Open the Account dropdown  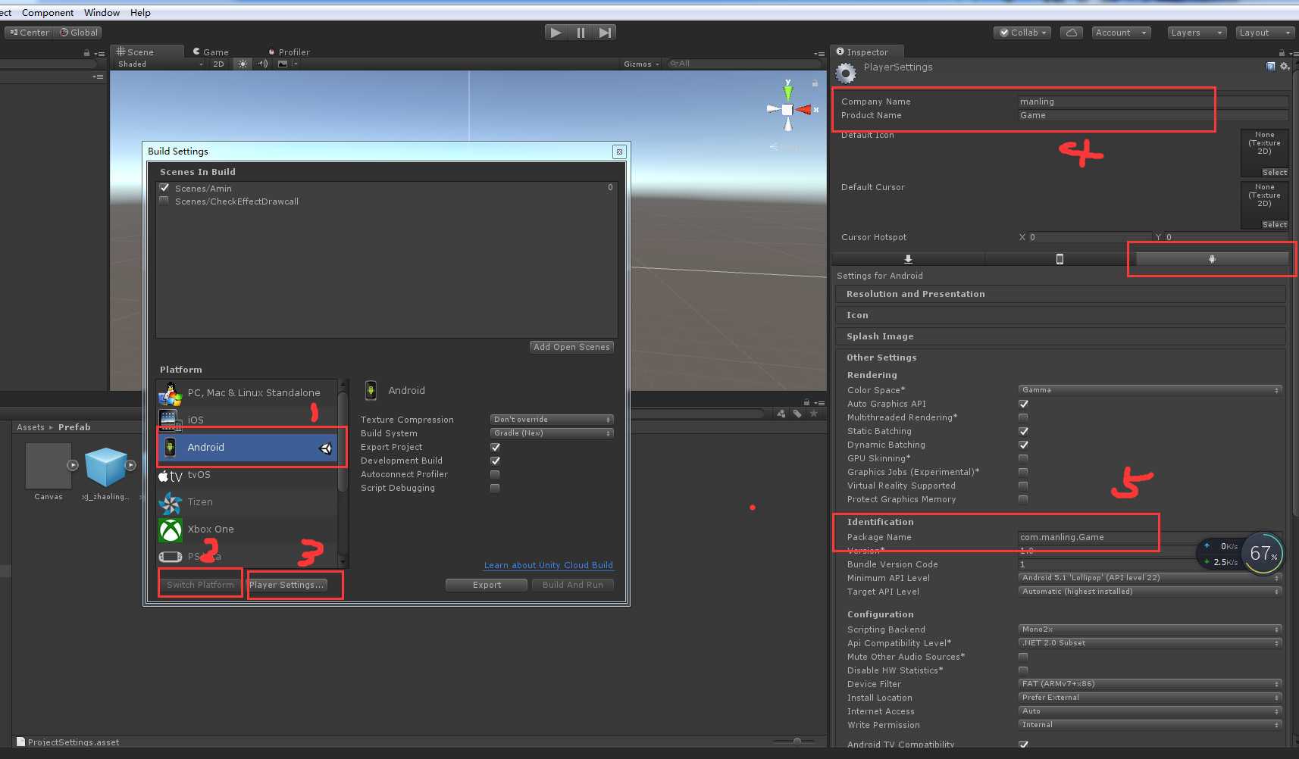pyautogui.click(x=1122, y=33)
